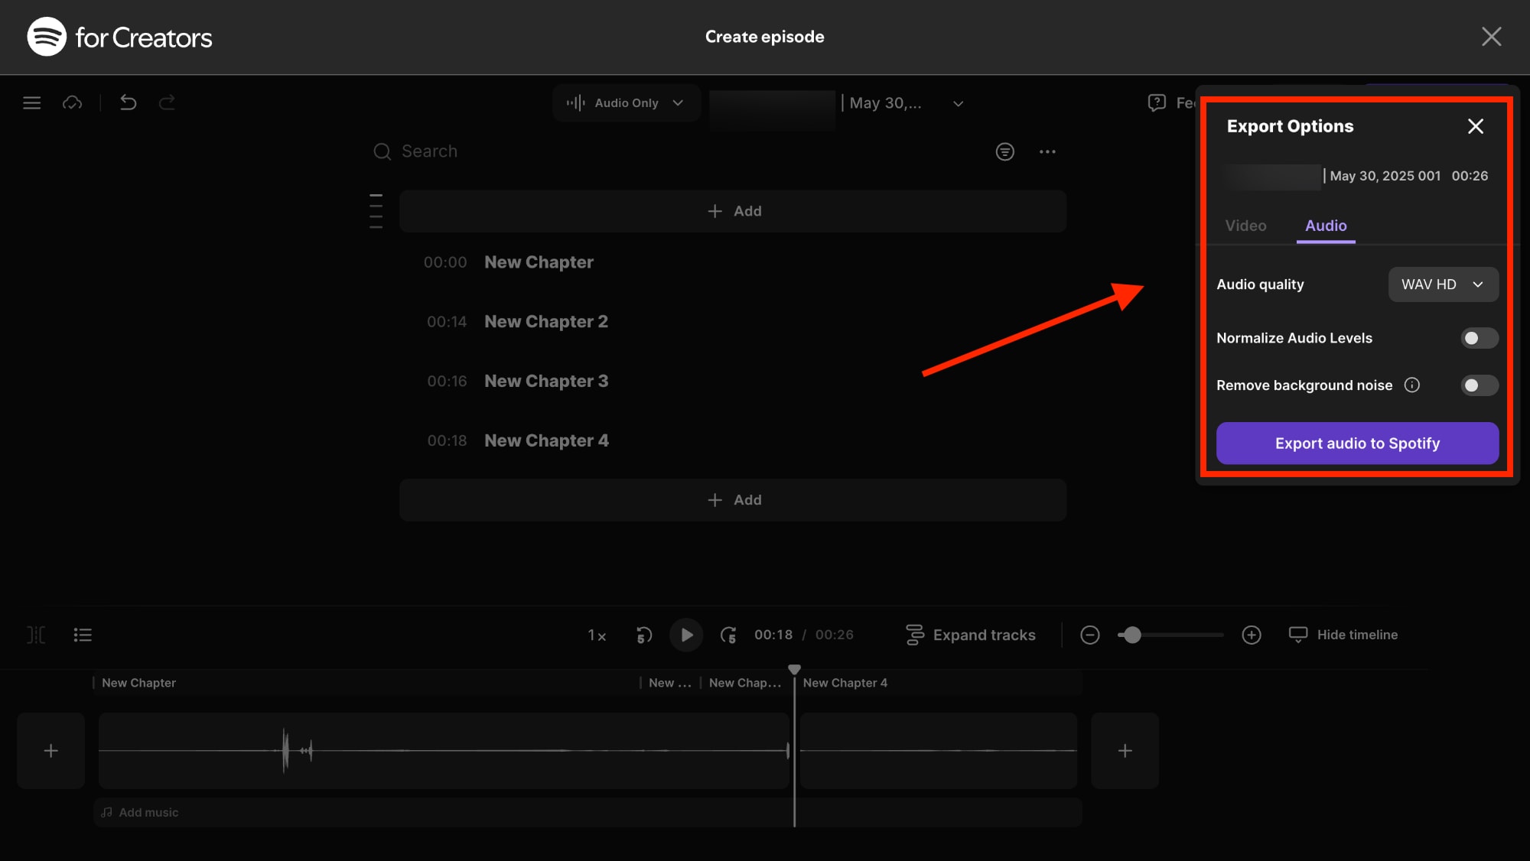Open the Audio Only mode dropdown
The height and width of the screenshot is (861, 1530).
(626, 102)
